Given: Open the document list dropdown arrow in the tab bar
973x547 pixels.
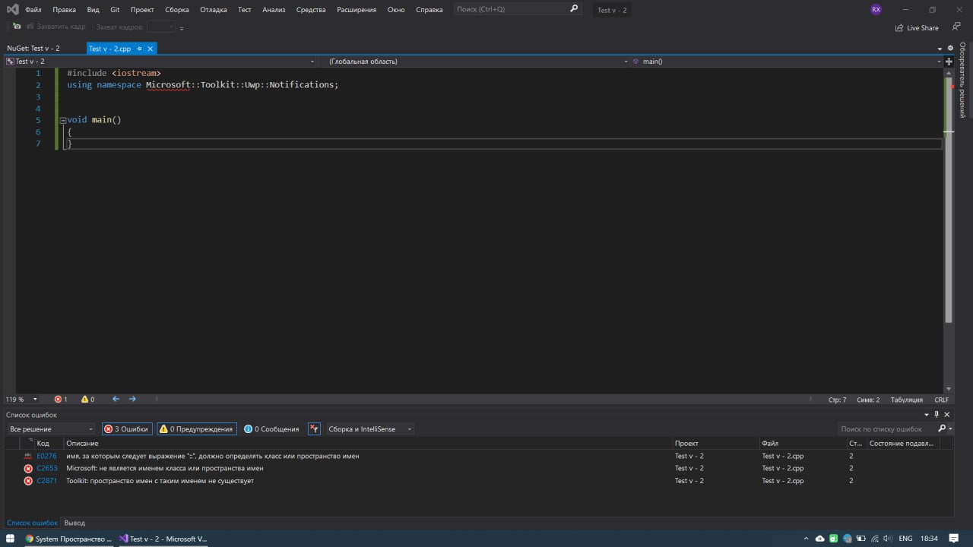Looking at the screenshot, I should 940,49.
